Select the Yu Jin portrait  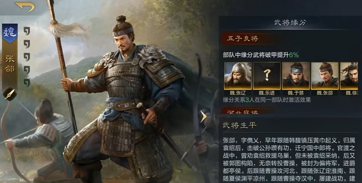[296, 76]
